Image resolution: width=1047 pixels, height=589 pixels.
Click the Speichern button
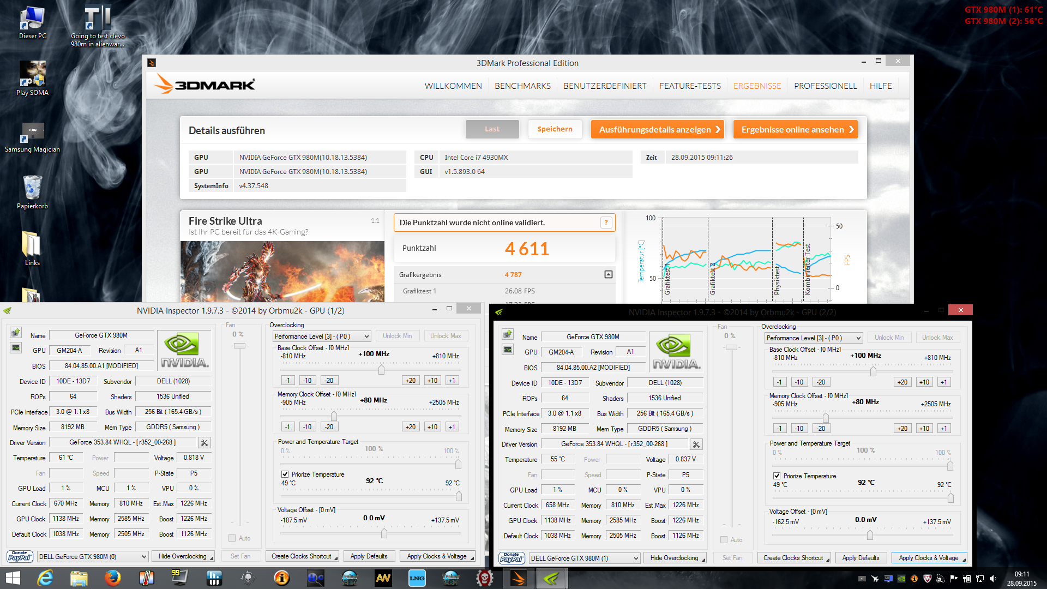(x=555, y=129)
